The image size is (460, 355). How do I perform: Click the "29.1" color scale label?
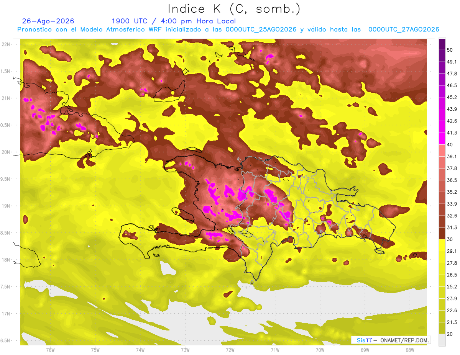(x=452, y=251)
